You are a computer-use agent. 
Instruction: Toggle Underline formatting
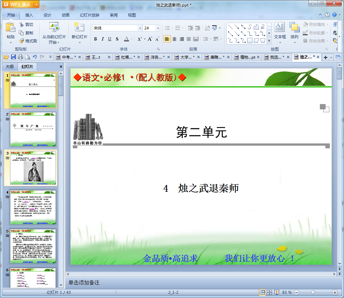pyautogui.click(x=110, y=39)
